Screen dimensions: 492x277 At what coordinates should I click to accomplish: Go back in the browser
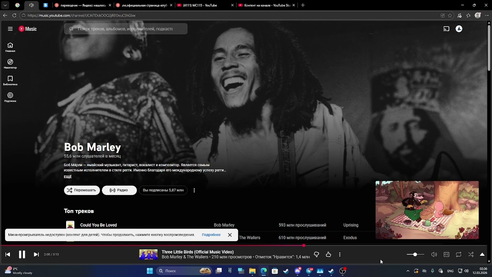point(5,15)
